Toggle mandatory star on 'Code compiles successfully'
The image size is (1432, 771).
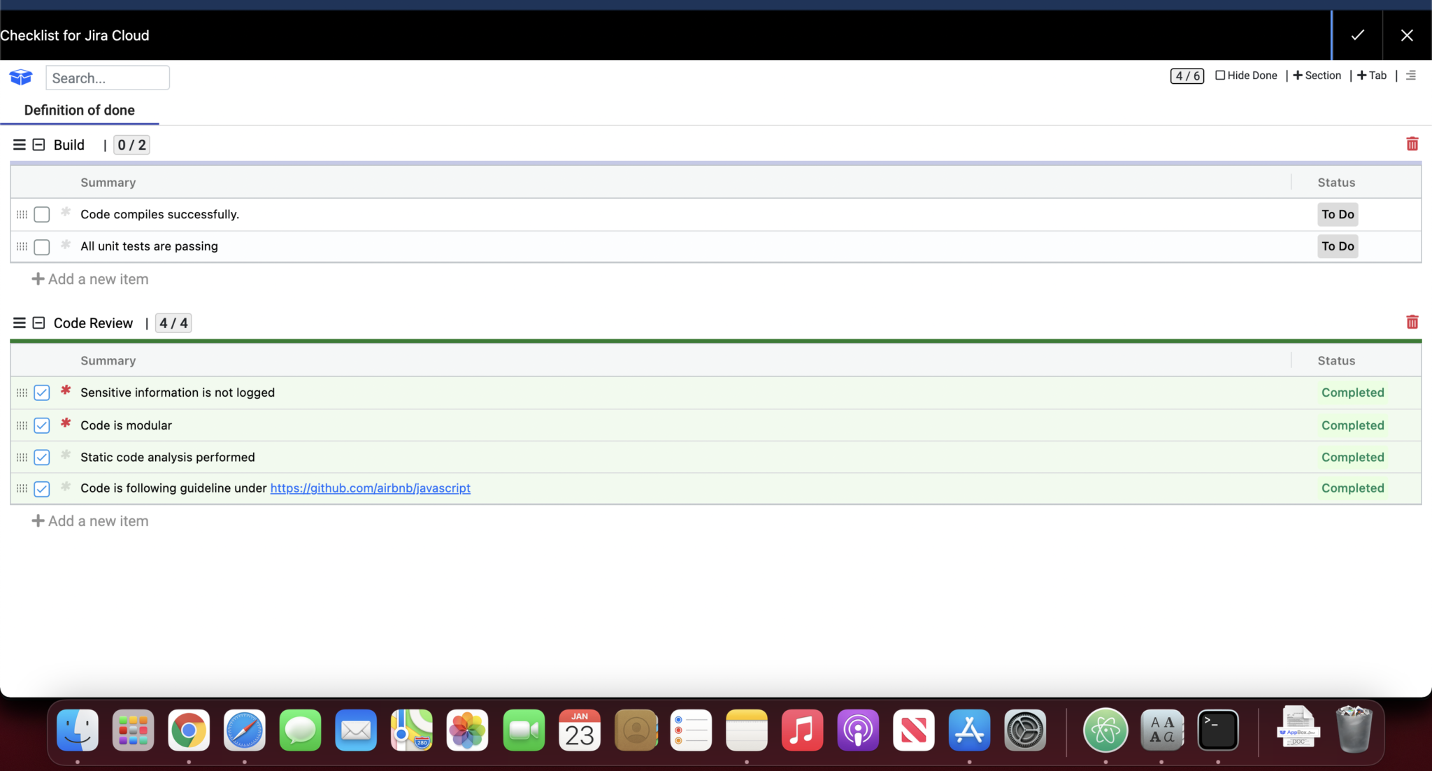(x=66, y=212)
